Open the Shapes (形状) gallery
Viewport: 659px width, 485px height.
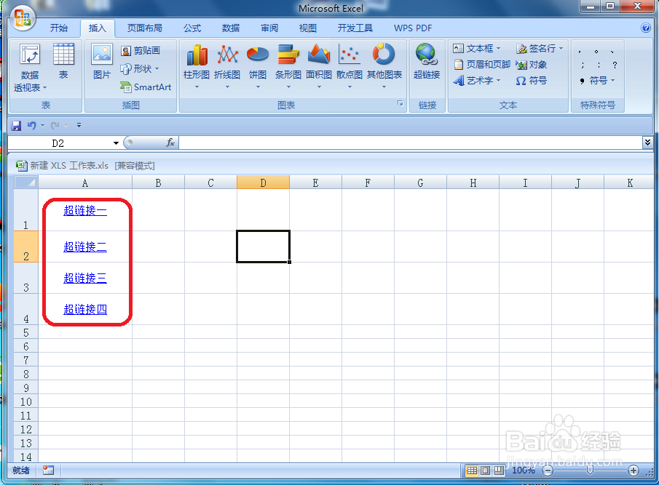(x=140, y=68)
